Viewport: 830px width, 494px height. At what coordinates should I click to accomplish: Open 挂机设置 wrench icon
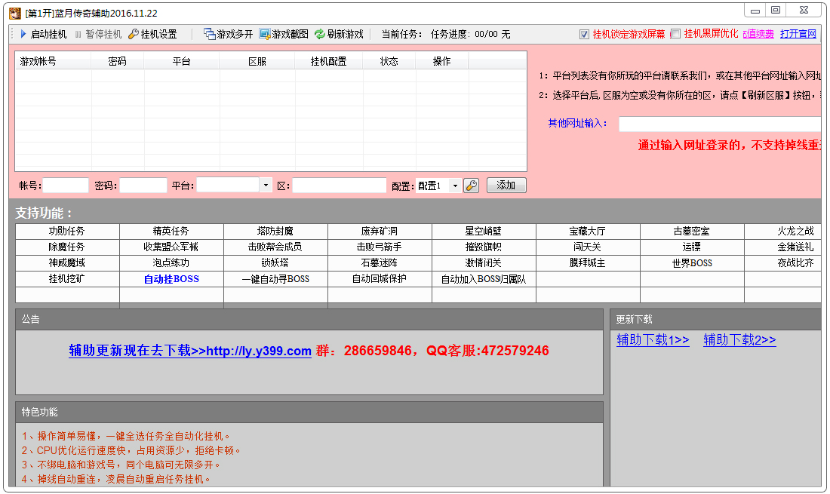(134, 34)
